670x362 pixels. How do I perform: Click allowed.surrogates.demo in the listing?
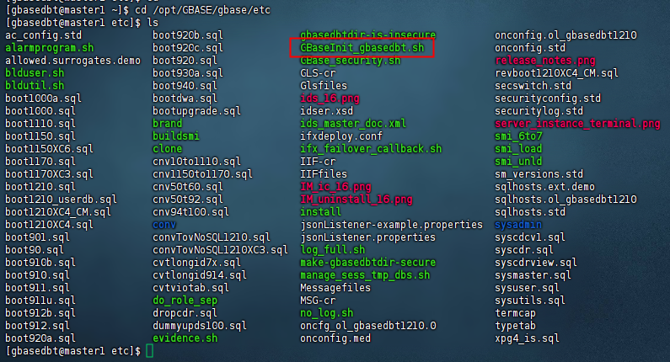point(72,61)
